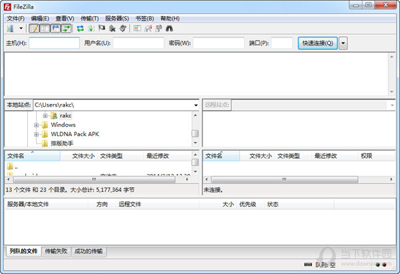Screen dimensions: 400x274
Task: Click local file list horizontal scrollbar
Action: tap(95, 179)
